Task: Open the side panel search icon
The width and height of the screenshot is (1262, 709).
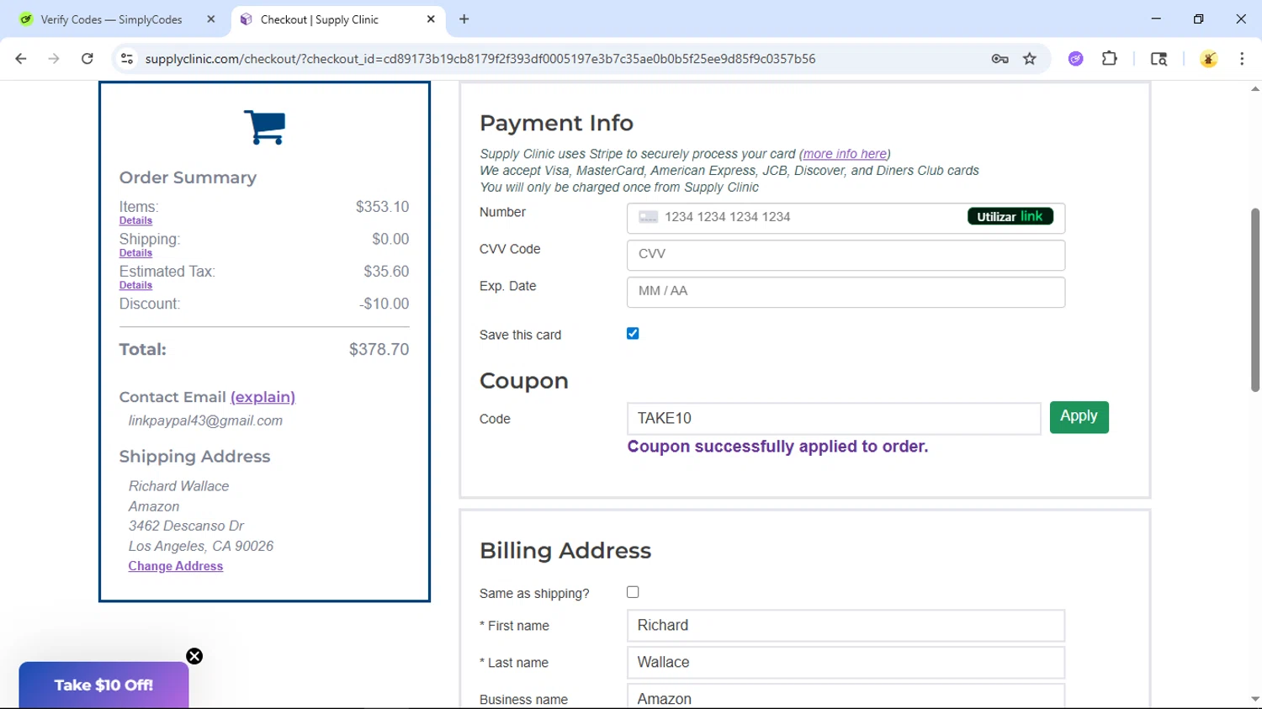Action: pyautogui.click(x=1159, y=59)
